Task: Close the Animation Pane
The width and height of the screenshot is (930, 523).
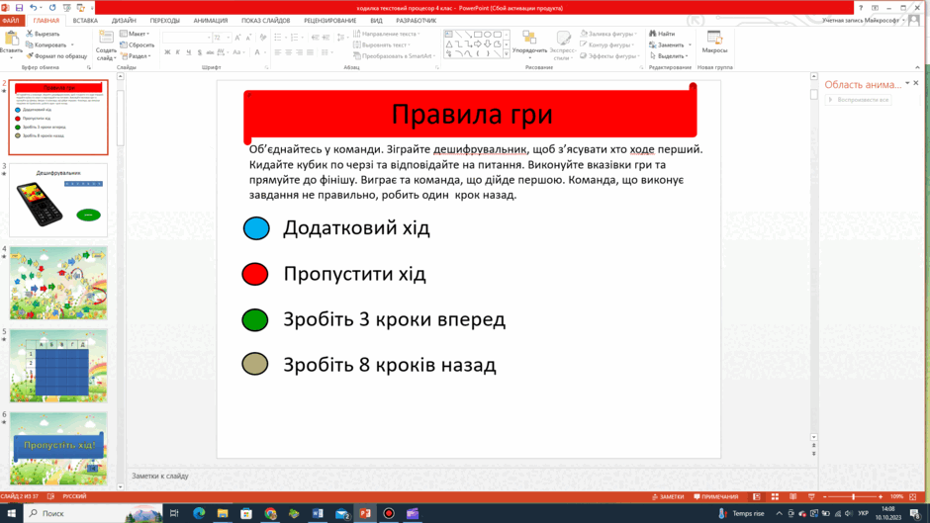Action: (916, 84)
